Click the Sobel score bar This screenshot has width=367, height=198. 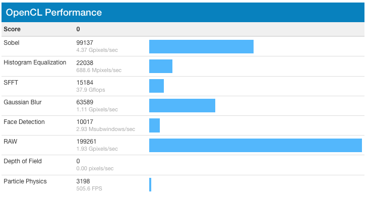click(201, 46)
